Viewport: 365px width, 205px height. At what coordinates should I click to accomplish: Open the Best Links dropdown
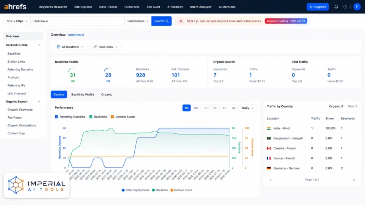click(x=106, y=47)
